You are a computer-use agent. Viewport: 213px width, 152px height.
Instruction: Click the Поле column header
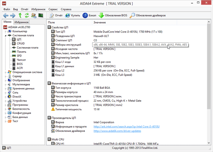pyautogui.click(x=70, y=23)
